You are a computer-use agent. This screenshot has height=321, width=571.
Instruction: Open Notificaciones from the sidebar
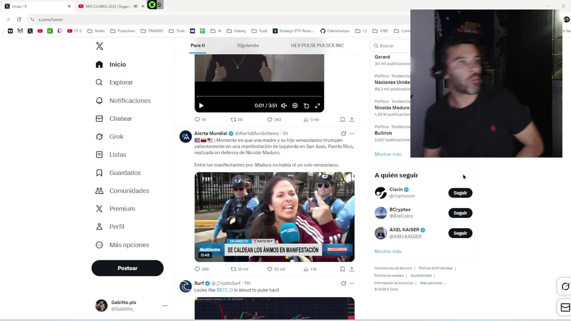coord(123,101)
